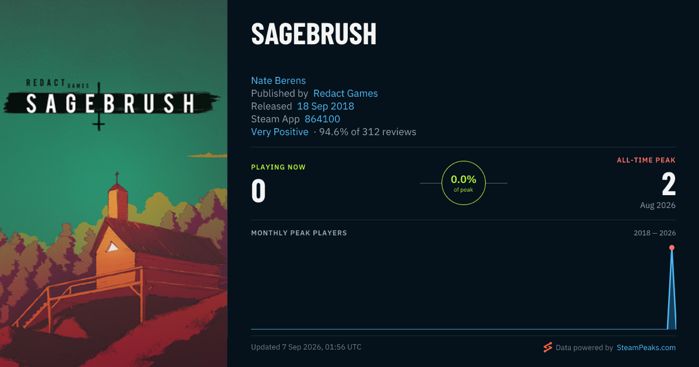
Task: Click the 2018 — 2026 range label
Action: click(655, 233)
